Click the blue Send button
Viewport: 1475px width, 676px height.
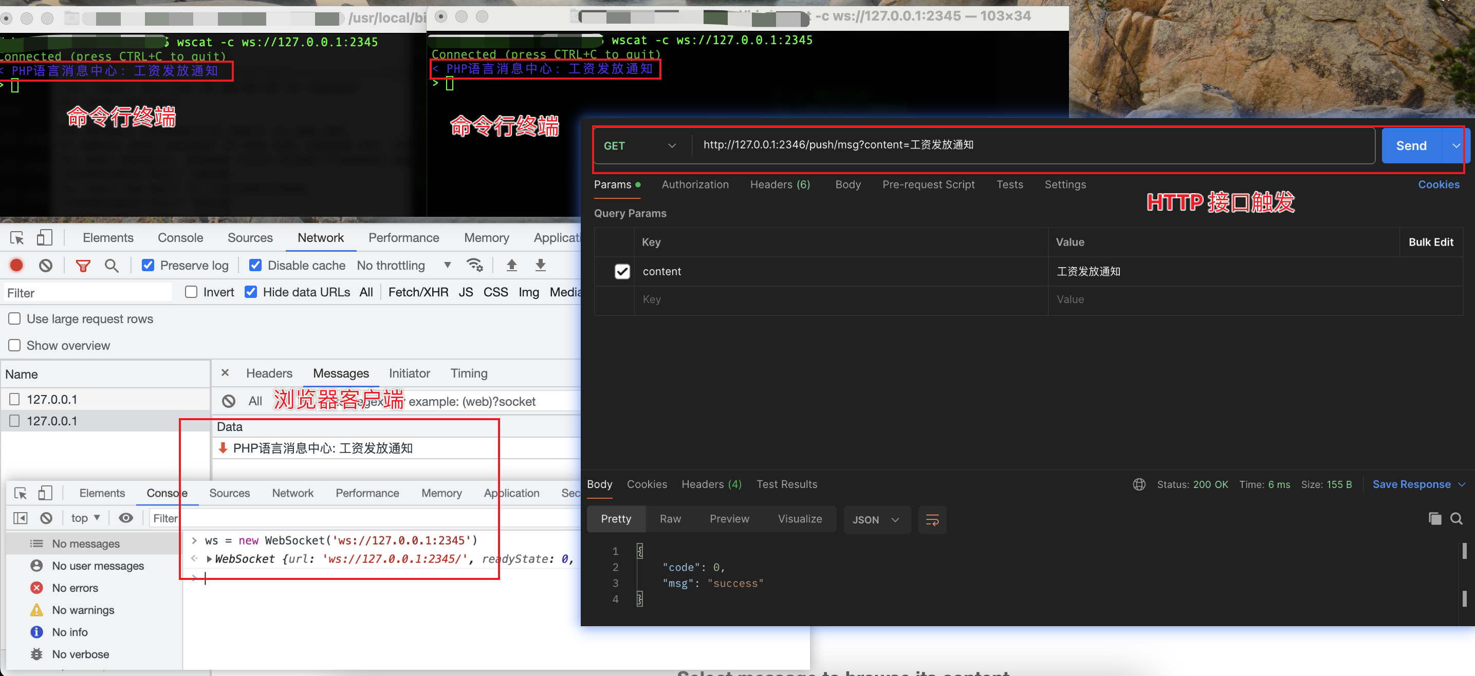coord(1411,145)
